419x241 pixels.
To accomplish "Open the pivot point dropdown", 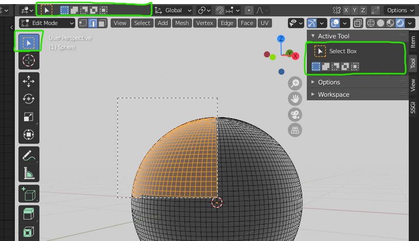I will click(204, 10).
